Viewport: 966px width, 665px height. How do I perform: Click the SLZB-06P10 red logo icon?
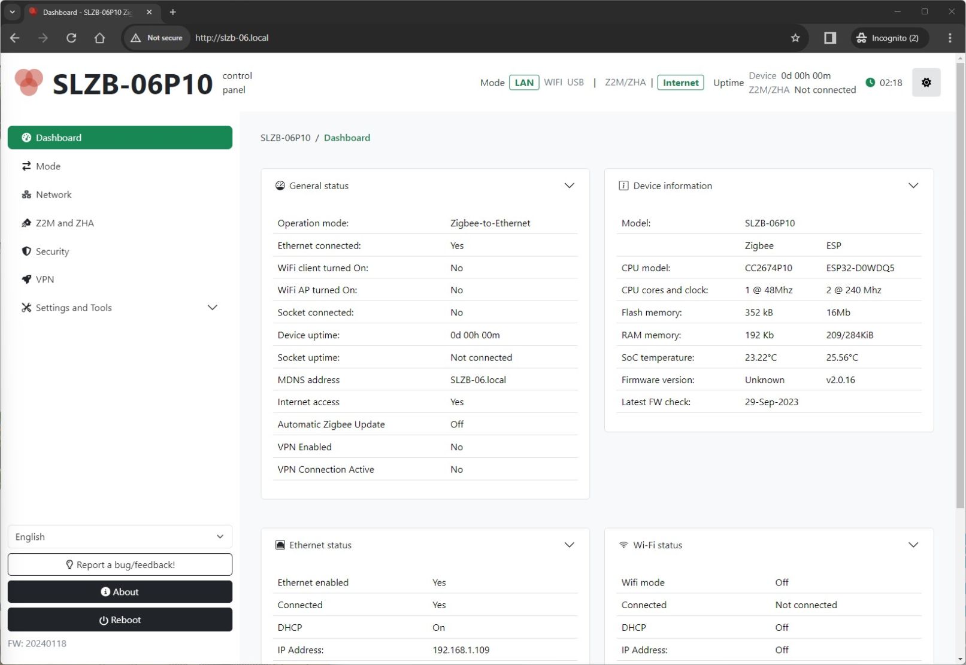point(29,83)
